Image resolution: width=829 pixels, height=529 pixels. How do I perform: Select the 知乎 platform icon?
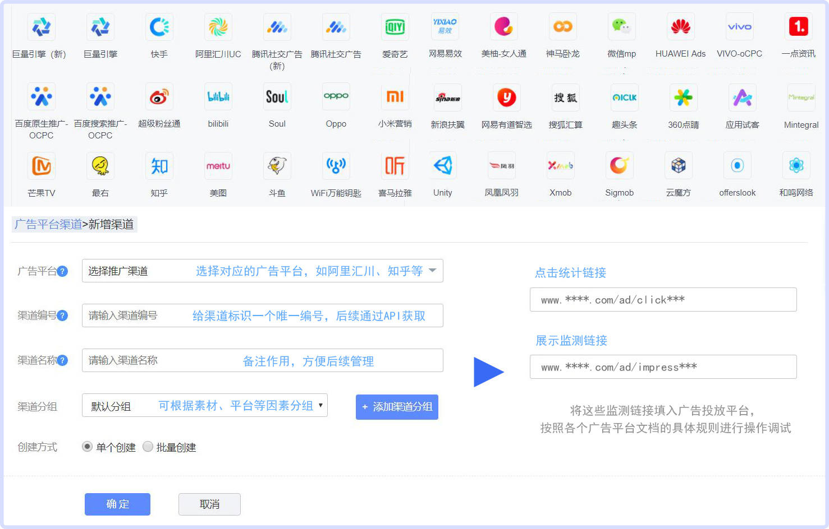[159, 166]
